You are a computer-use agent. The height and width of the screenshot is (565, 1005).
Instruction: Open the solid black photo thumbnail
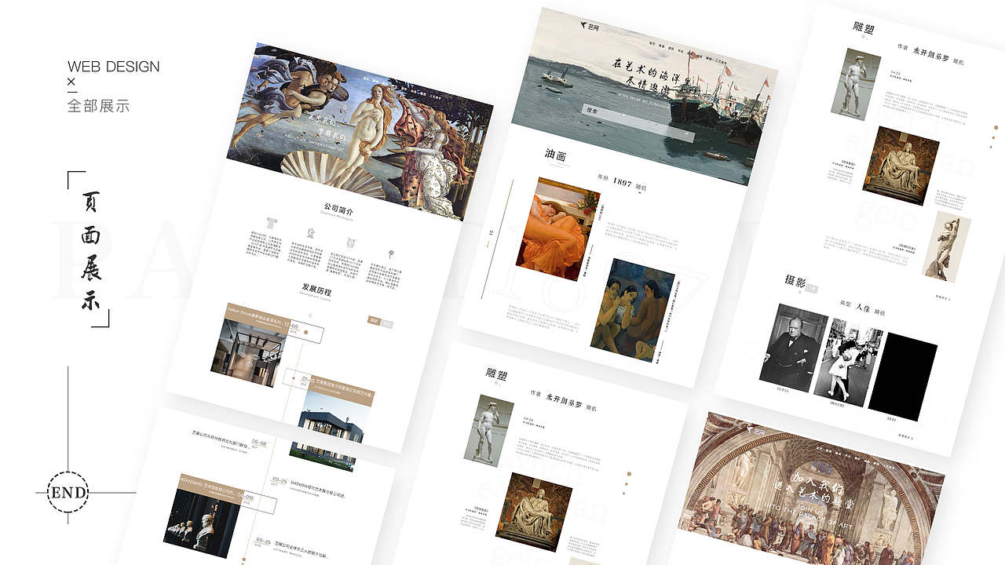coord(902,377)
